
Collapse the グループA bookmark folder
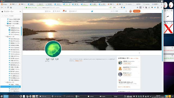tap(6, 26)
